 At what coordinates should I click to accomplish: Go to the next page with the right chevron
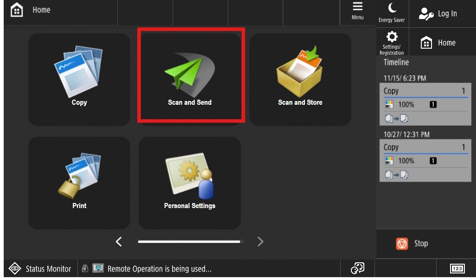click(x=260, y=241)
